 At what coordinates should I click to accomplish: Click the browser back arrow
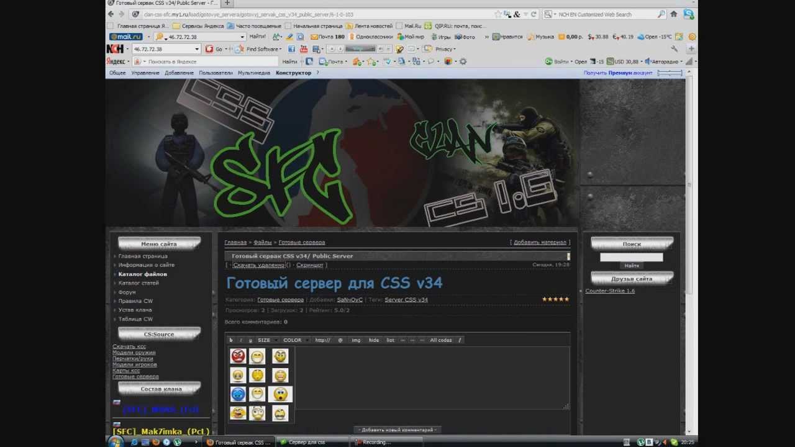[111, 14]
